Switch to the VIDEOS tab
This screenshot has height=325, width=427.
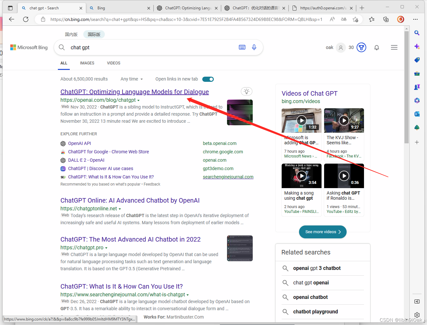pos(114,63)
